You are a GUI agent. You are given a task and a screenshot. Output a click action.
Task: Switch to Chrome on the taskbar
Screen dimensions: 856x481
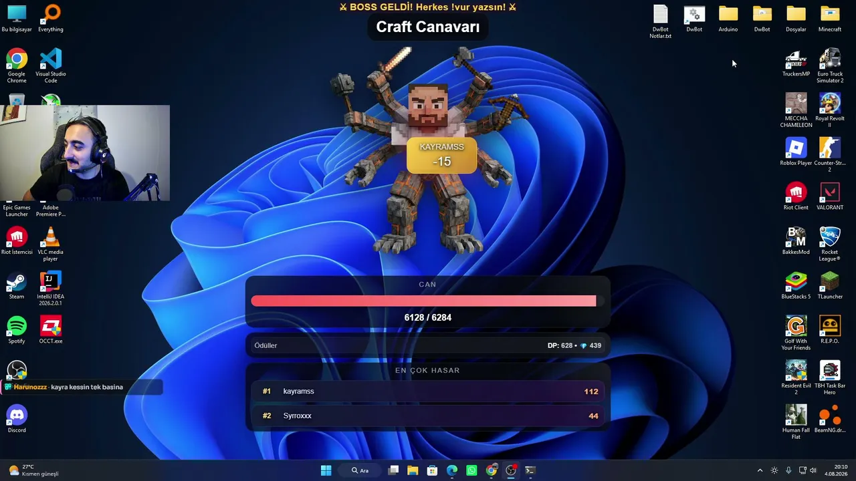click(x=491, y=470)
